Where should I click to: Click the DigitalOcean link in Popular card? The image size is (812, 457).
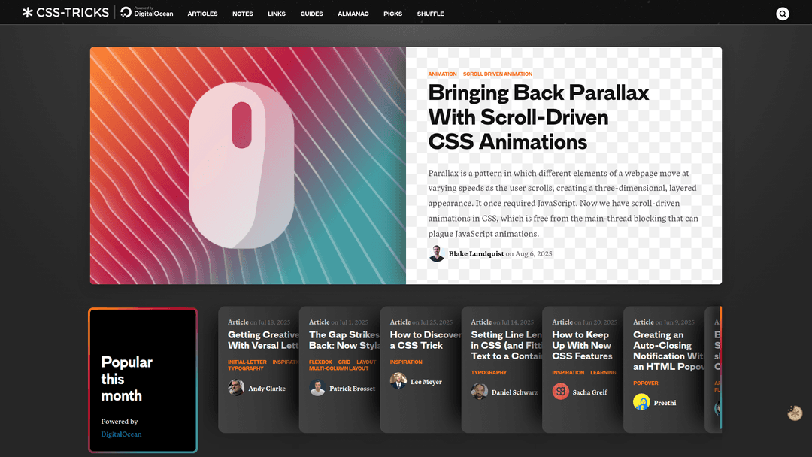tap(121, 434)
